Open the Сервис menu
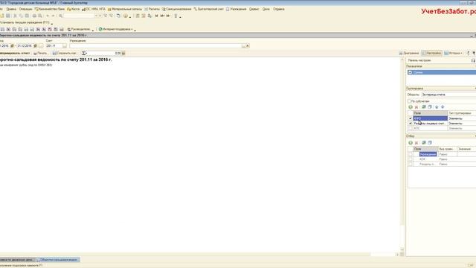This screenshot has width=476, height=268. point(254,9)
